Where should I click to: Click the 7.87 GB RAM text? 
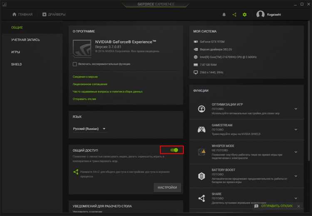[x=208, y=64]
